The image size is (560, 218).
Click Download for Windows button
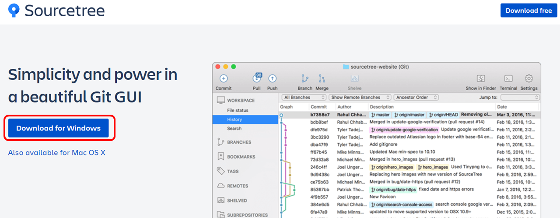coord(59,128)
